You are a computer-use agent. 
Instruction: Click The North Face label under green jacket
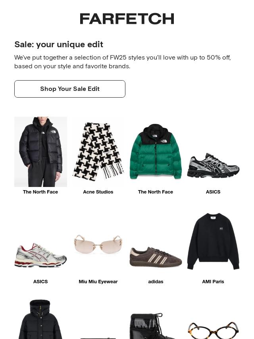[x=156, y=192]
